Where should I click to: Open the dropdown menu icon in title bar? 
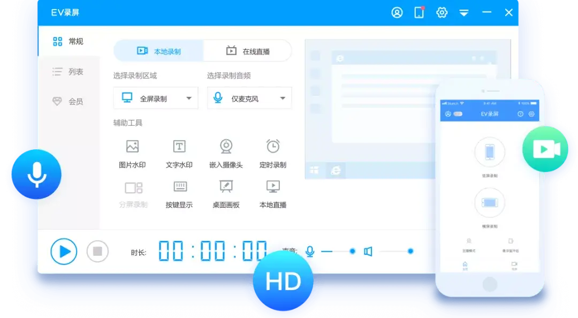pos(464,13)
